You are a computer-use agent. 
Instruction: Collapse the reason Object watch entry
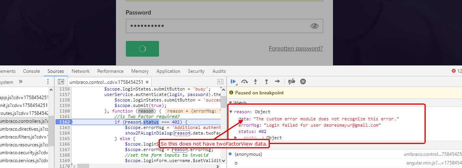[x=231, y=112]
